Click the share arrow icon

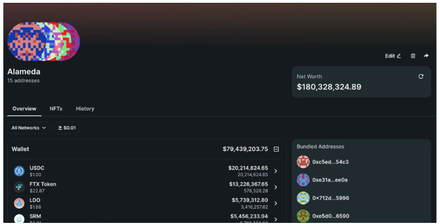pos(426,55)
